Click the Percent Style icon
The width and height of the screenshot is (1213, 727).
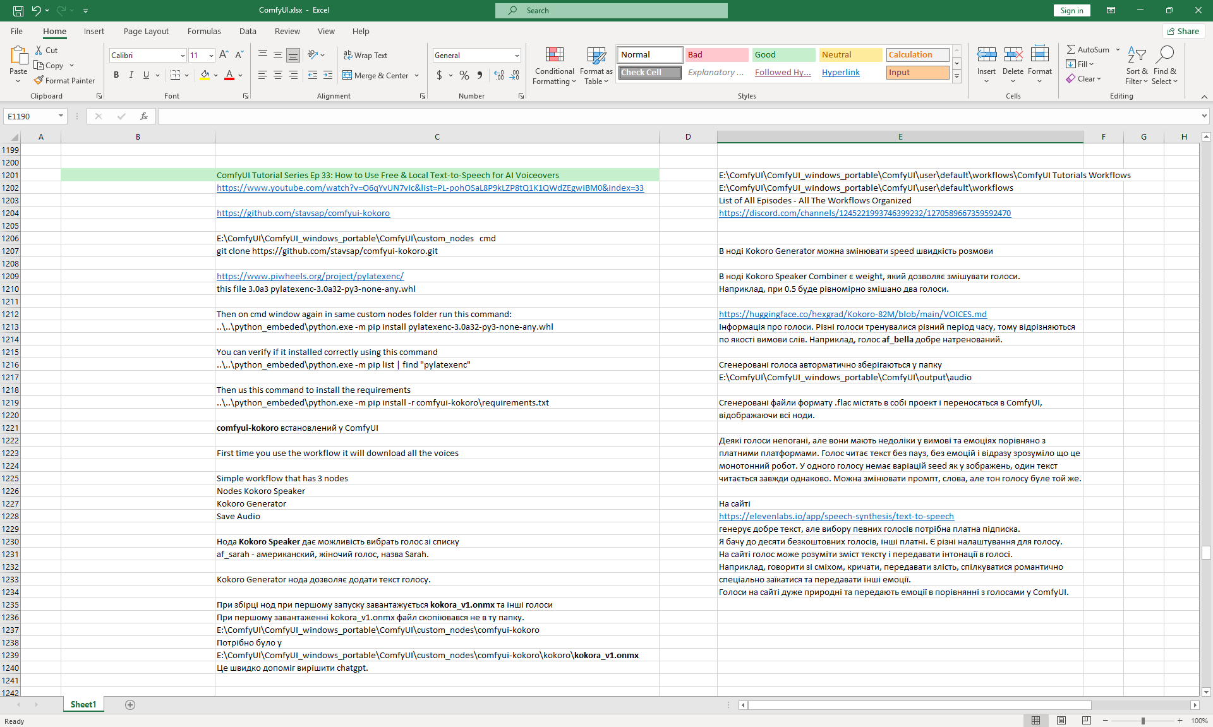coord(464,75)
